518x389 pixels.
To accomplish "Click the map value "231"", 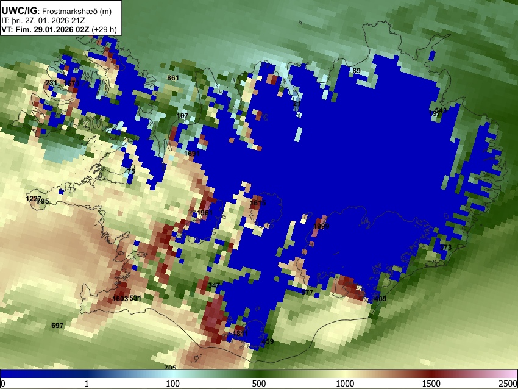I will [x=51, y=83].
